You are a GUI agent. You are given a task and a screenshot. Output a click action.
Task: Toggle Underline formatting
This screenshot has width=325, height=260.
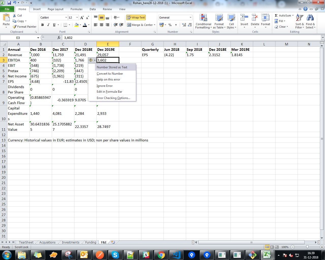(x=54, y=25)
